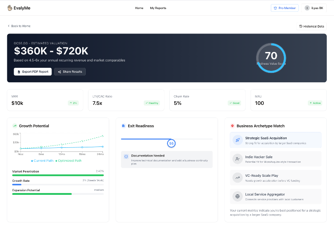Open Historical Data
This screenshot has width=334, height=226.
311,26
